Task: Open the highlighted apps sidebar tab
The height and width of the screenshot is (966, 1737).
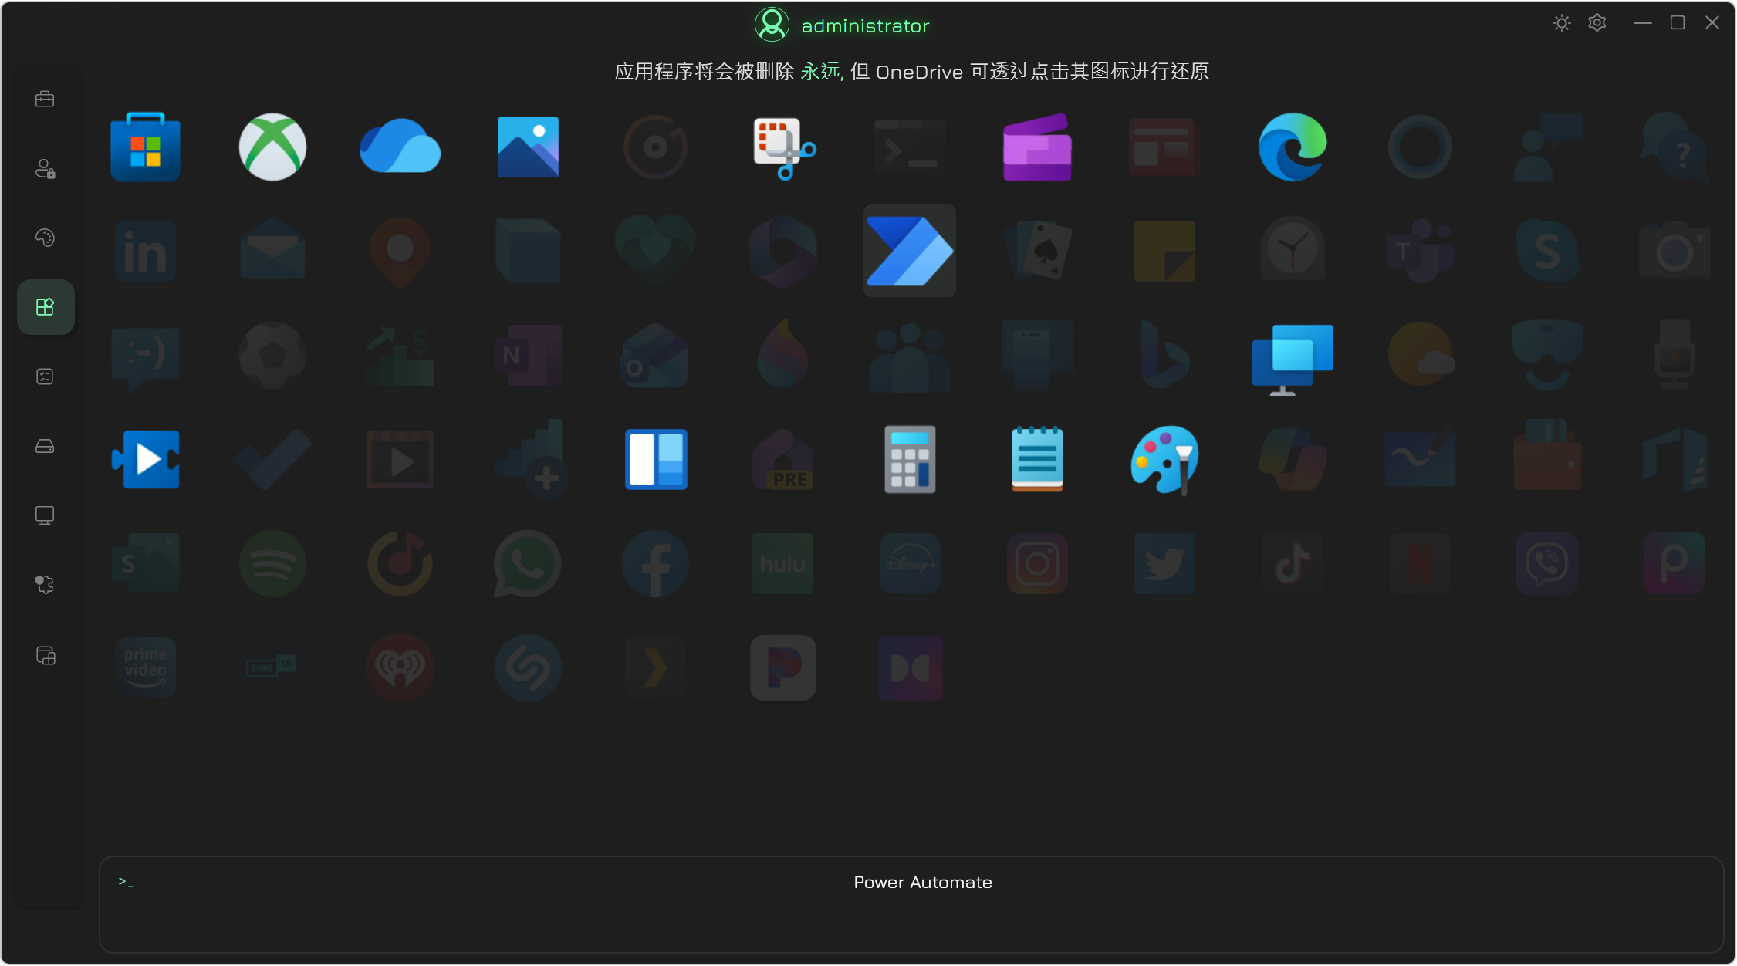Action: (x=45, y=307)
